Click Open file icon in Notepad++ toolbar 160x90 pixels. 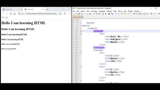click(76, 14)
